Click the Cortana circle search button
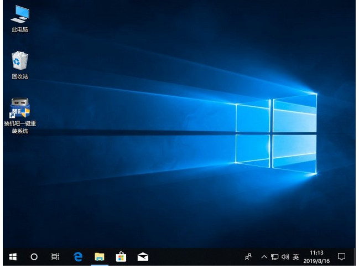 click(x=34, y=257)
